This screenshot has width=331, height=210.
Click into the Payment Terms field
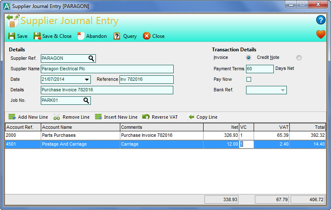[260, 69]
